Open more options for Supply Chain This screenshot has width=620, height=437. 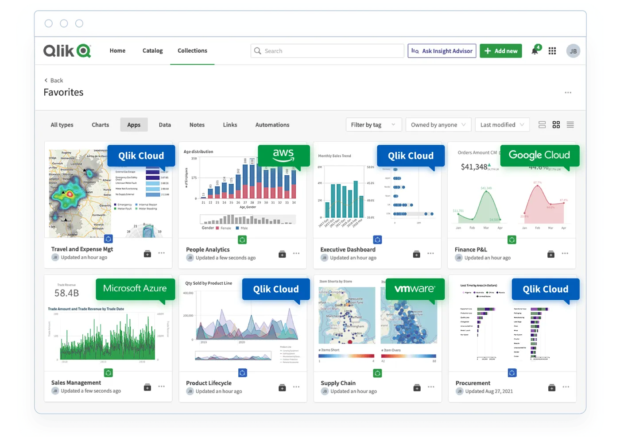pyautogui.click(x=431, y=387)
